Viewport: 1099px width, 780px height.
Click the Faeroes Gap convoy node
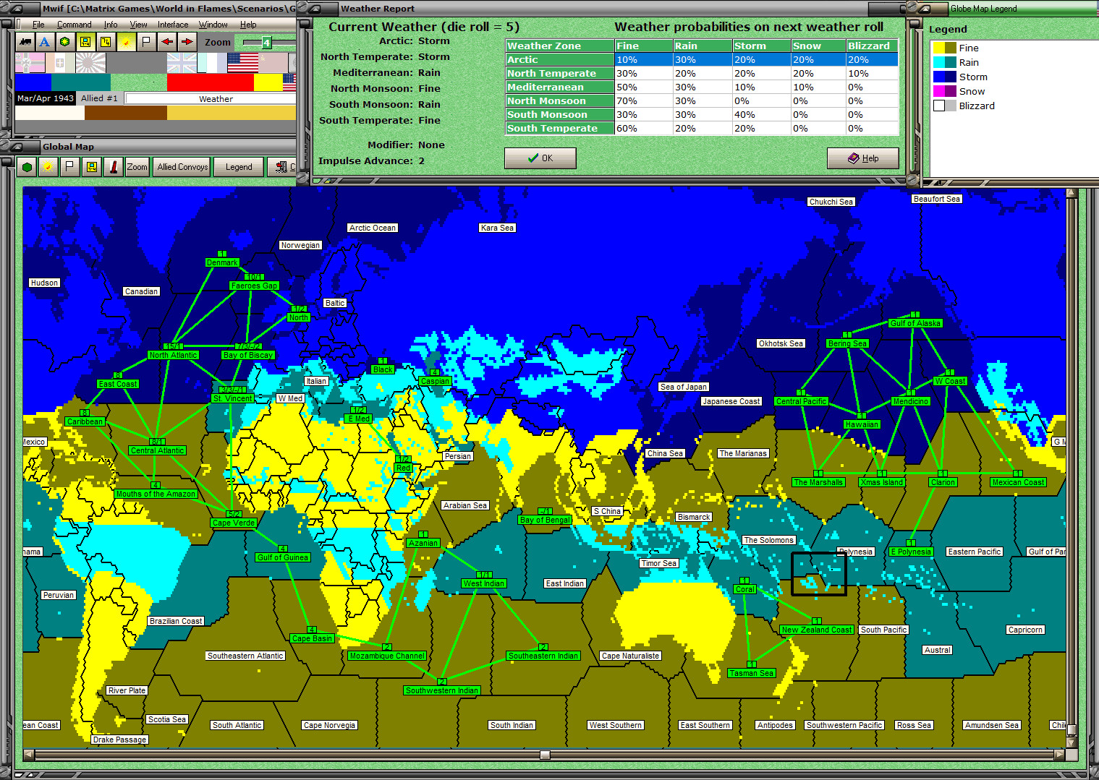coord(254,286)
